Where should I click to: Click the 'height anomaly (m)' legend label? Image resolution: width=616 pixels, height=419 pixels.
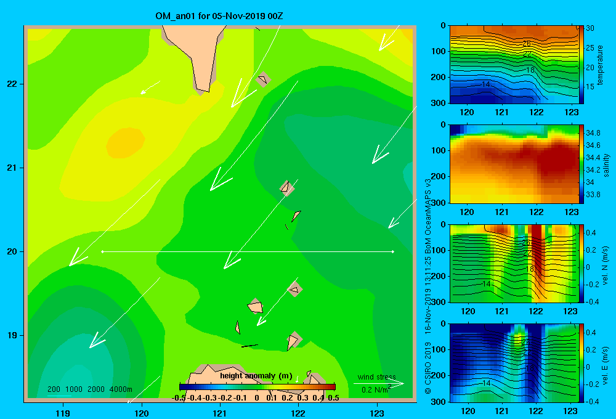256,376
